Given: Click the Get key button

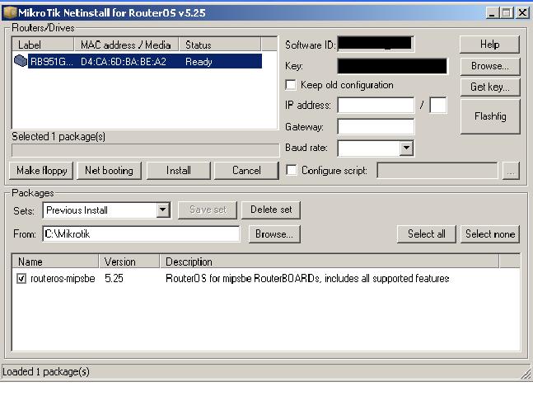Looking at the screenshot, I should pyautogui.click(x=490, y=87).
